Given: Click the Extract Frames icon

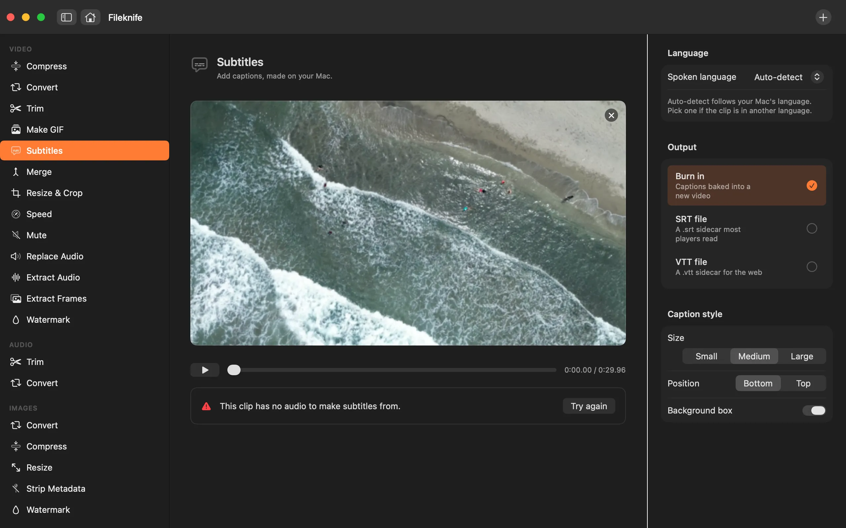Looking at the screenshot, I should (16, 299).
